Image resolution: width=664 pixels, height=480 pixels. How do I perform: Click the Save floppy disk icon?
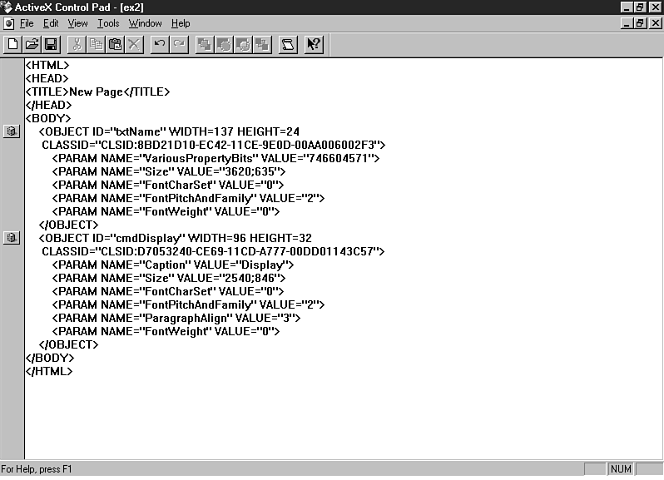click(52, 44)
